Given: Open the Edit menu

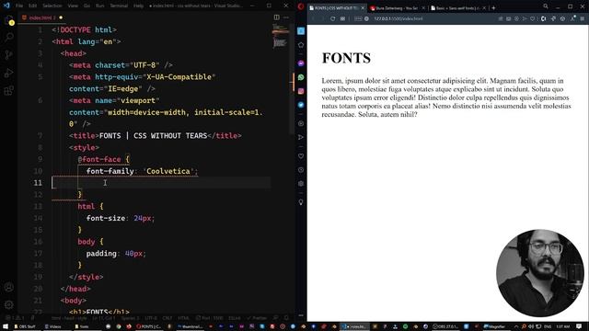Looking at the screenshot, I should coord(33,6).
